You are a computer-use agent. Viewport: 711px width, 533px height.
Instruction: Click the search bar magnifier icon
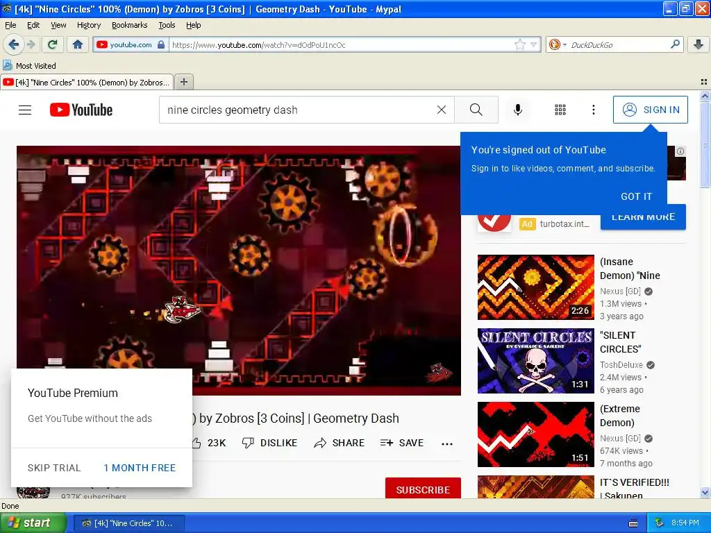[675, 44]
